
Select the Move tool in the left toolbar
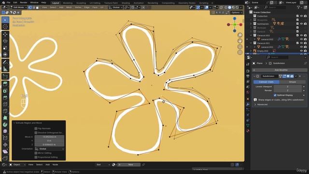coord(5,34)
